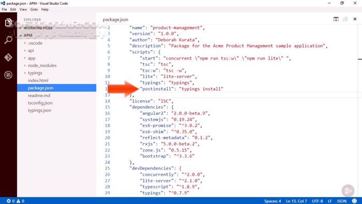Collapse the APM project folder
The image size is (362, 204).
click(28, 35)
